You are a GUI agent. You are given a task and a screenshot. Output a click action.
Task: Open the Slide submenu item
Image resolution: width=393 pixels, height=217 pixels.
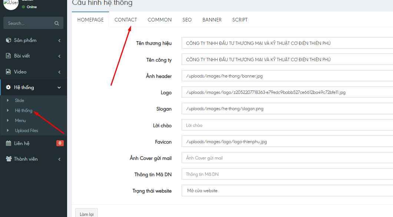coord(19,101)
